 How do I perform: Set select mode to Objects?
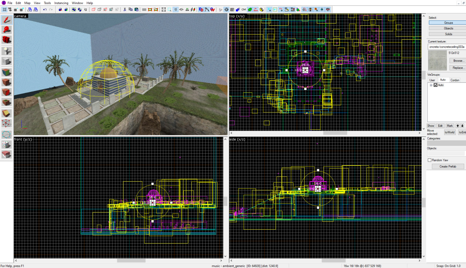pos(449,28)
